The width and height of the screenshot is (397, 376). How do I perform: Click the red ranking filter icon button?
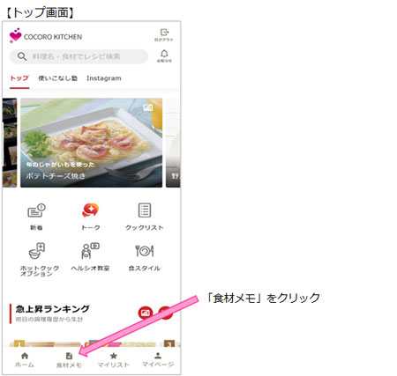click(146, 313)
